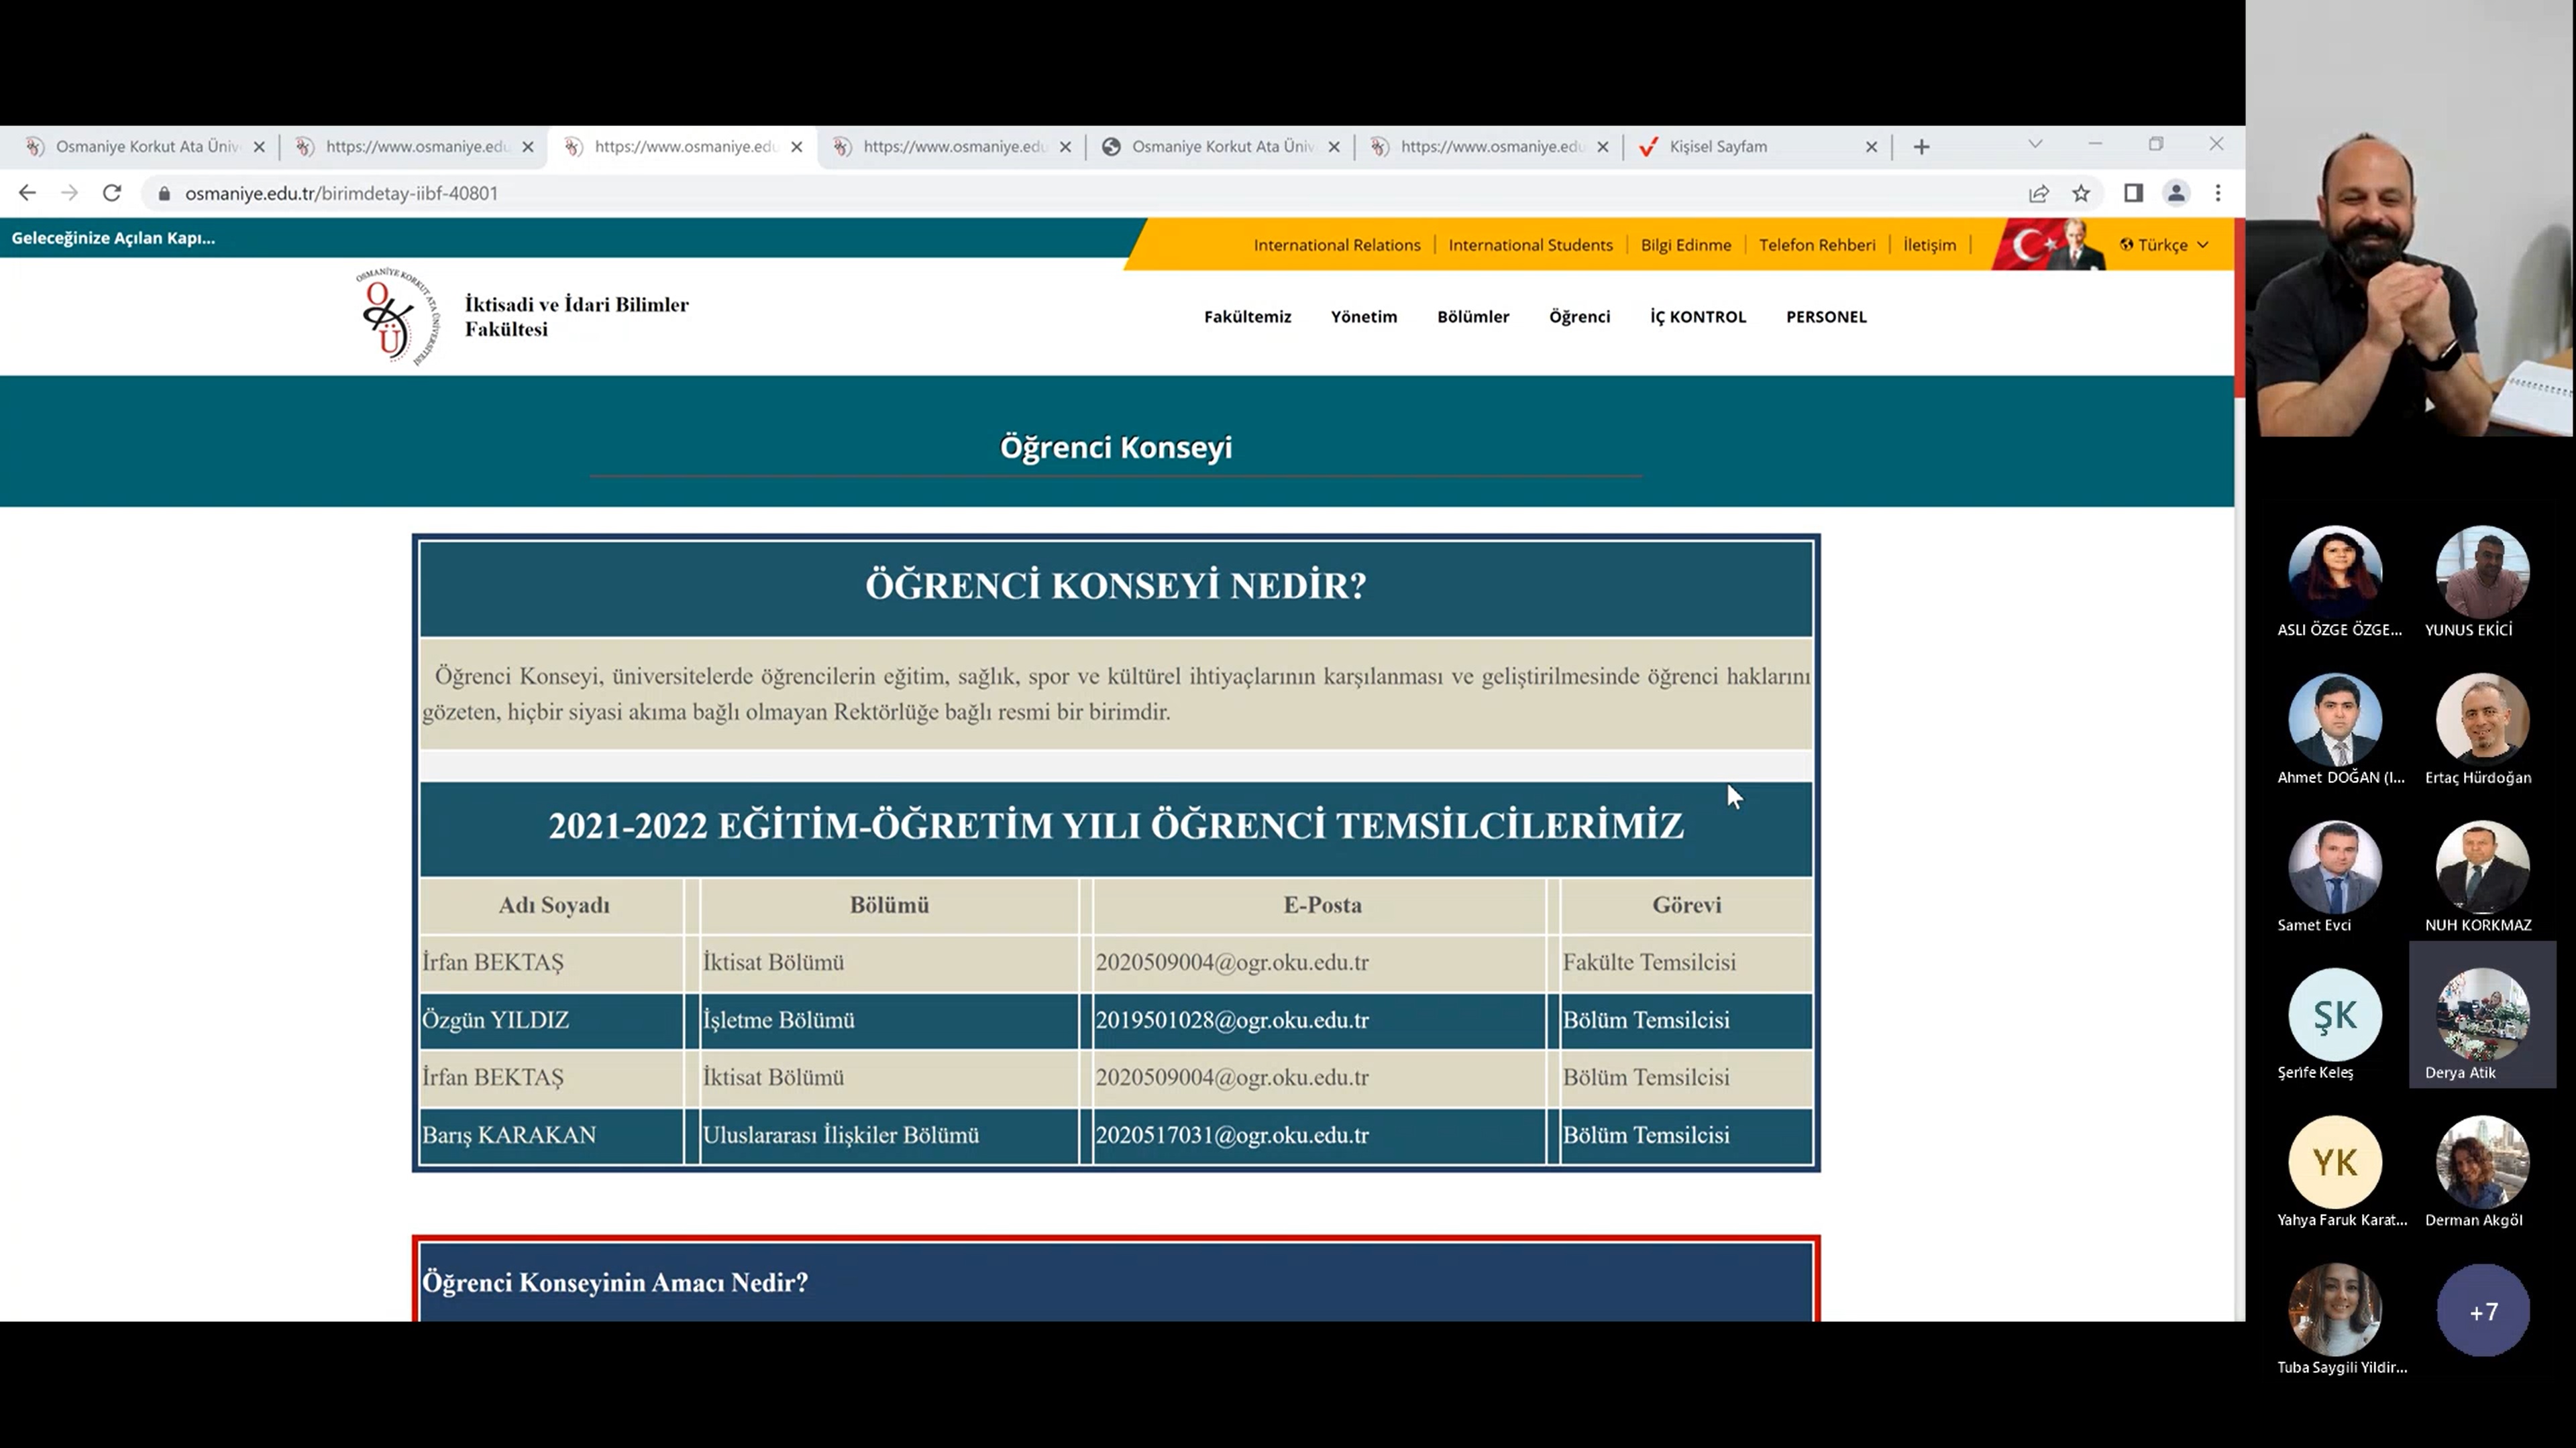Click the Uluslararası İlişkiler Bölümü cell
This screenshot has height=1448, width=2576.
[x=889, y=1135]
